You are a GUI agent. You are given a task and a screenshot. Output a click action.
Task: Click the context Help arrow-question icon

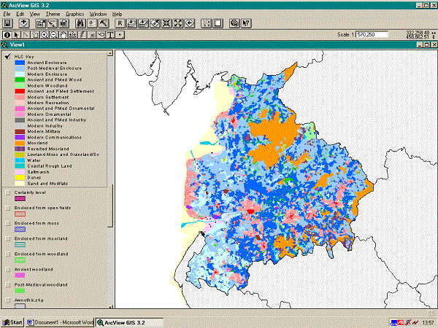[x=246, y=23]
